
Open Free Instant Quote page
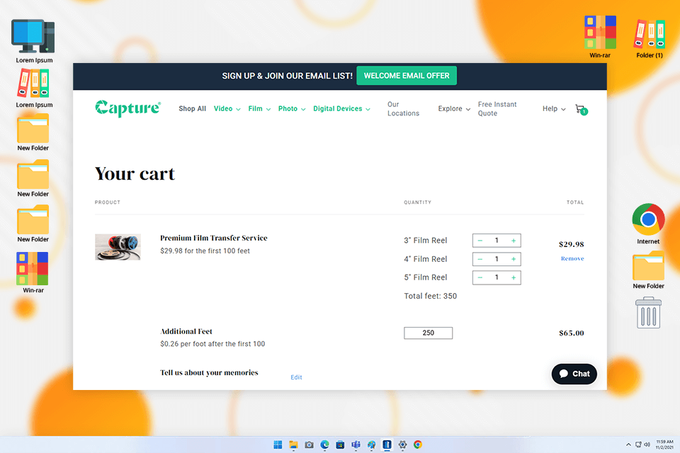(x=497, y=109)
